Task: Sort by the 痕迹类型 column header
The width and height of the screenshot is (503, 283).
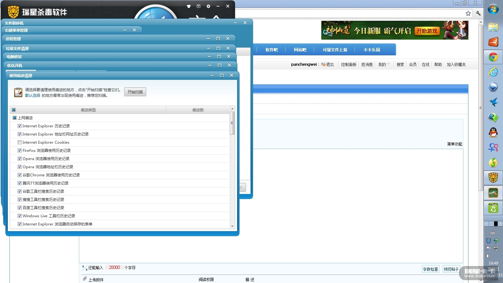Action: point(88,110)
